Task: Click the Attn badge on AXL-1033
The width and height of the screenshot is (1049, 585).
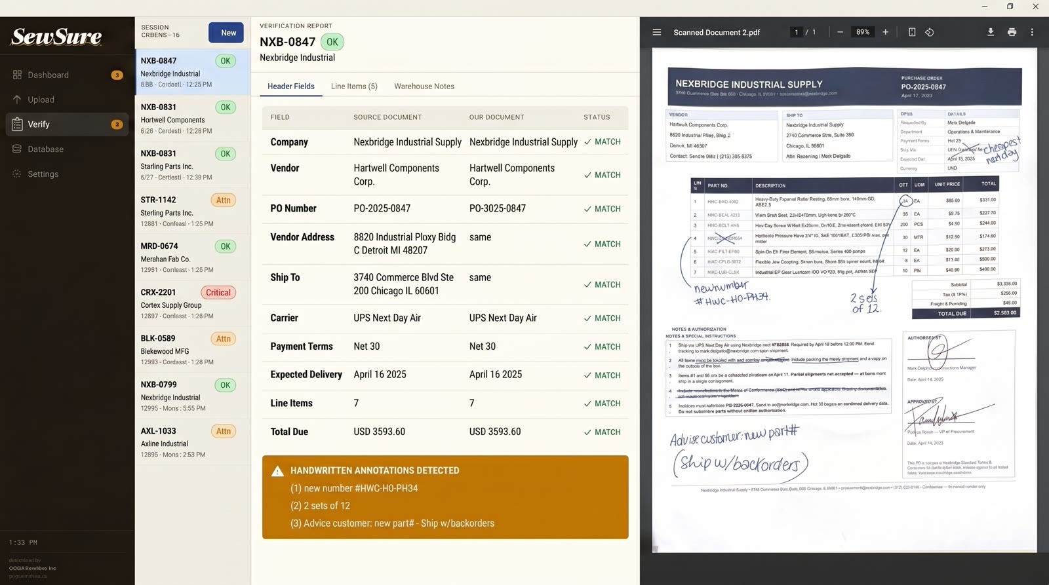Action: 224,432
